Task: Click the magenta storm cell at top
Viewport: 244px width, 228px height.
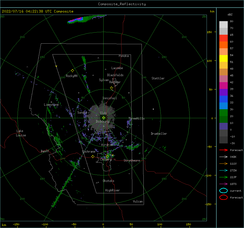Action: point(76,20)
